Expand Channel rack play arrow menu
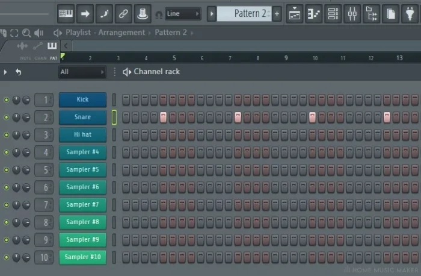This screenshot has width=421, height=276. tap(5, 72)
